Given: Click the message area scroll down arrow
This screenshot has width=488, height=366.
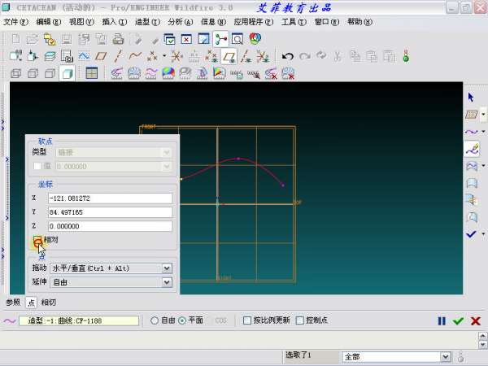Looking at the screenshot, I should point(482,344).
